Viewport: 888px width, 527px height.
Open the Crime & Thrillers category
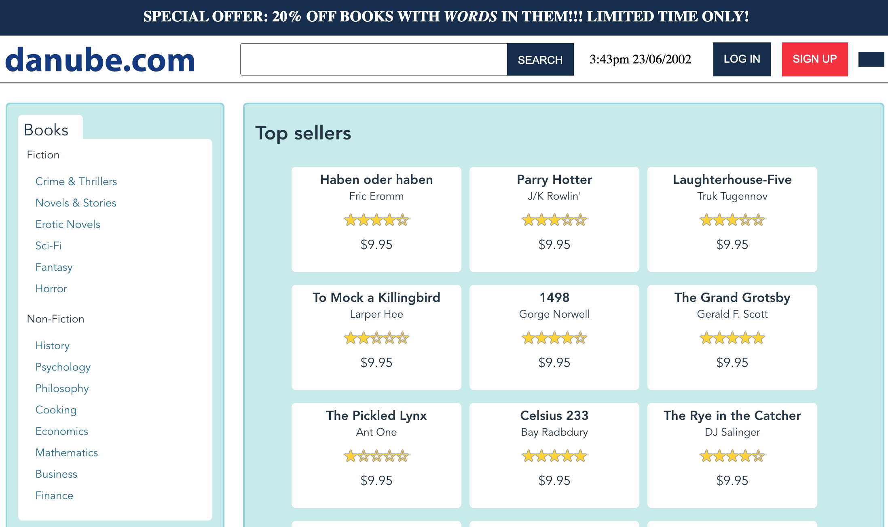click(76, 181)
